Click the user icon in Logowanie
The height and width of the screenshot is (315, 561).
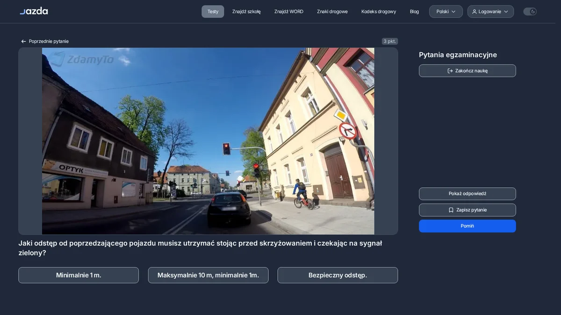475,12
